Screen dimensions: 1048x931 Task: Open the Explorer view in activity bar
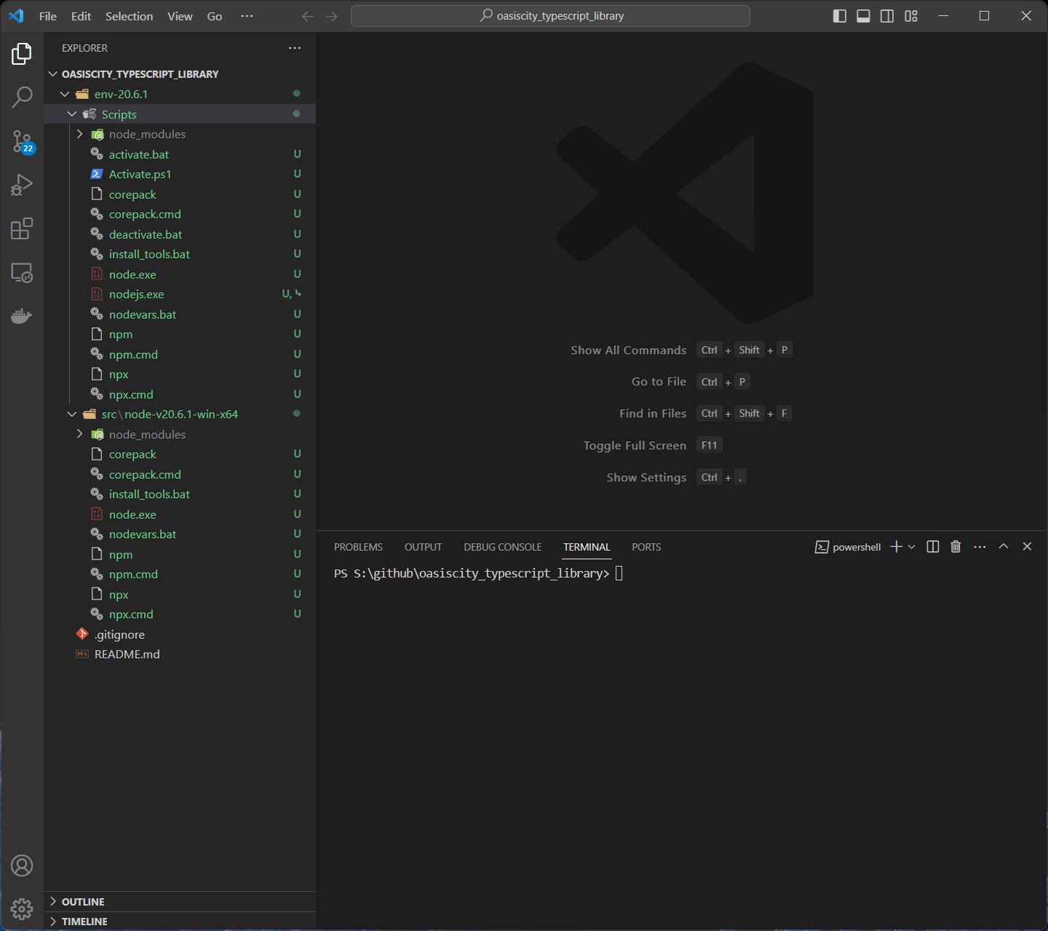point(22,54)
